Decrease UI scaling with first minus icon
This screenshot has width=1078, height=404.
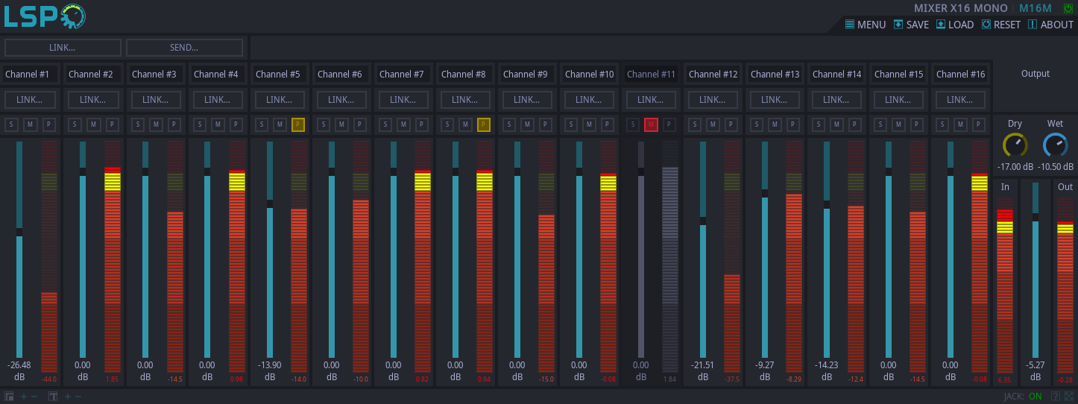[x=34, y=397]
